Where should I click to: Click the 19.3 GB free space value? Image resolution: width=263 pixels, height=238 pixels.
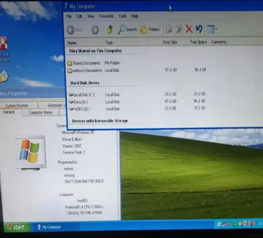[199, 108]
